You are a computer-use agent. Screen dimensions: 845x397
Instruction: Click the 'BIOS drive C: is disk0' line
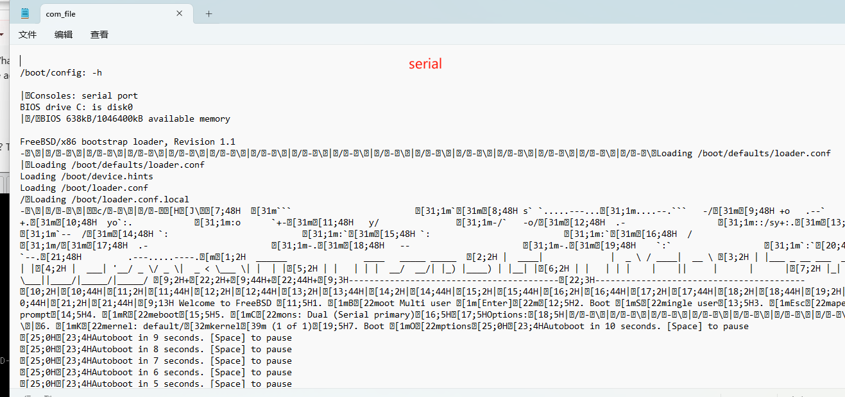click(x=76, y=108)
